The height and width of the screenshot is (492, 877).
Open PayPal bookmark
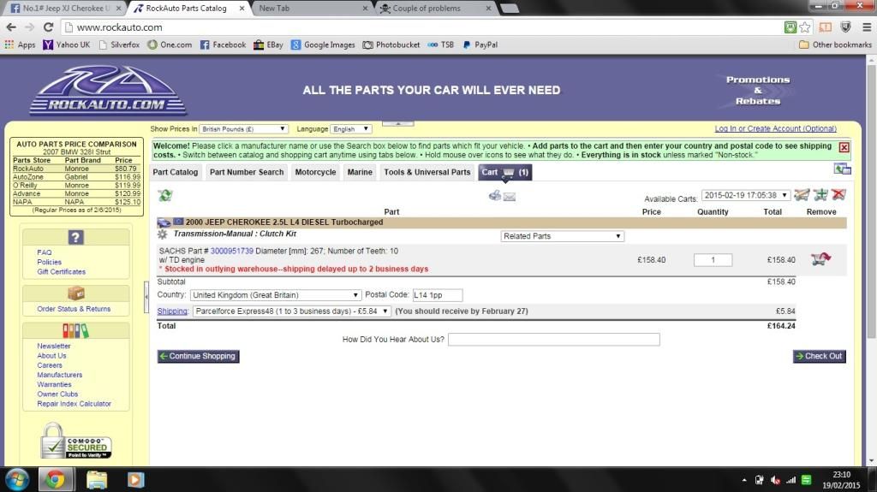pos(480,44)
